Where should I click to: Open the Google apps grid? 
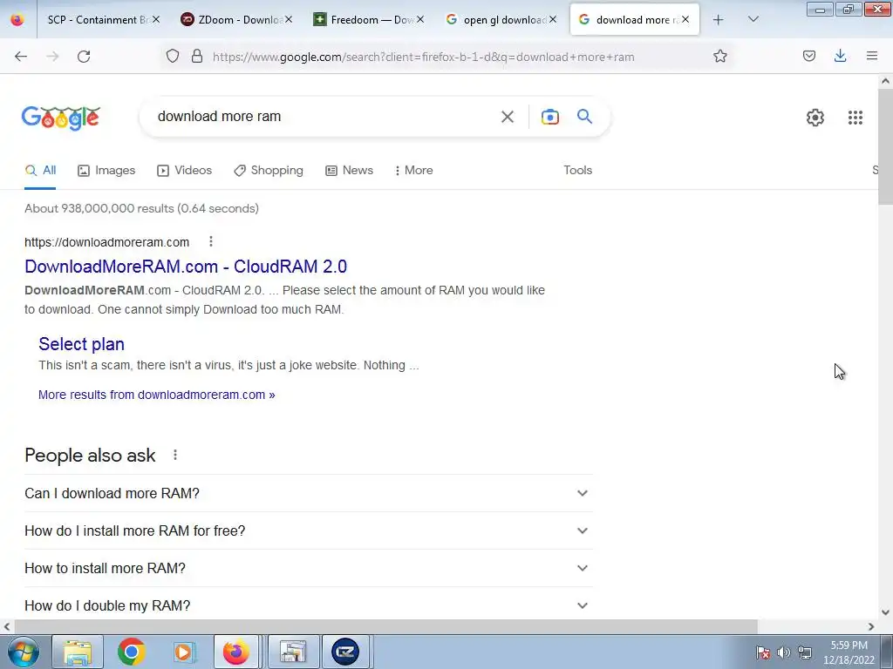tap(855, 118)
